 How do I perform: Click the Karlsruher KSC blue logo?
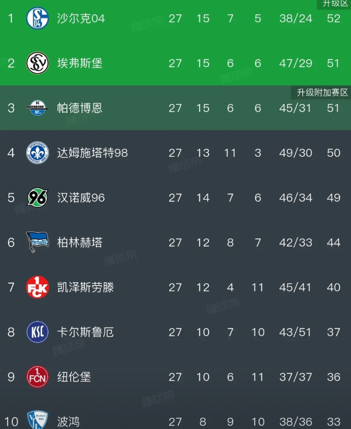[x=37, y=332]
